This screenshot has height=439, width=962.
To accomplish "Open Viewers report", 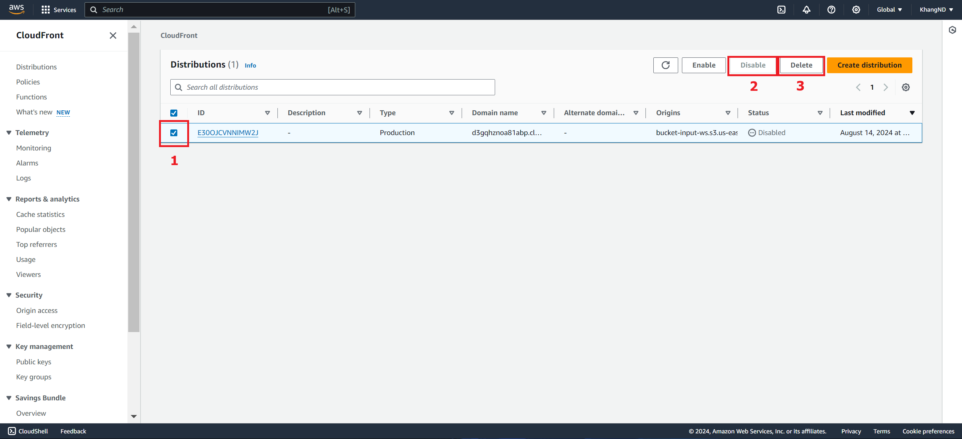I will coord(28,275).
